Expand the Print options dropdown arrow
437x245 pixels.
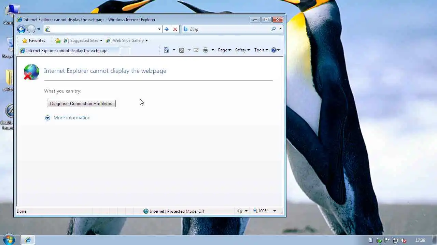[x=213, y=50]
